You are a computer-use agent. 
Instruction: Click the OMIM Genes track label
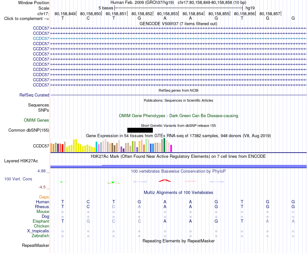point(37,120)
